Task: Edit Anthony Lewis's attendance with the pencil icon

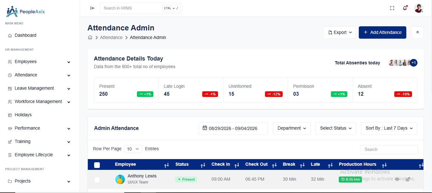Action: click(408, 179)
